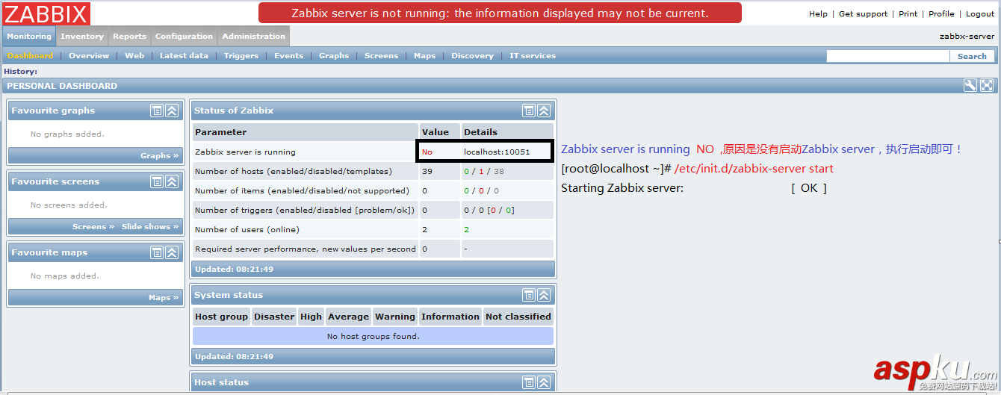
Task: Click the 'Host group' column header
Action: click(221, 317)
